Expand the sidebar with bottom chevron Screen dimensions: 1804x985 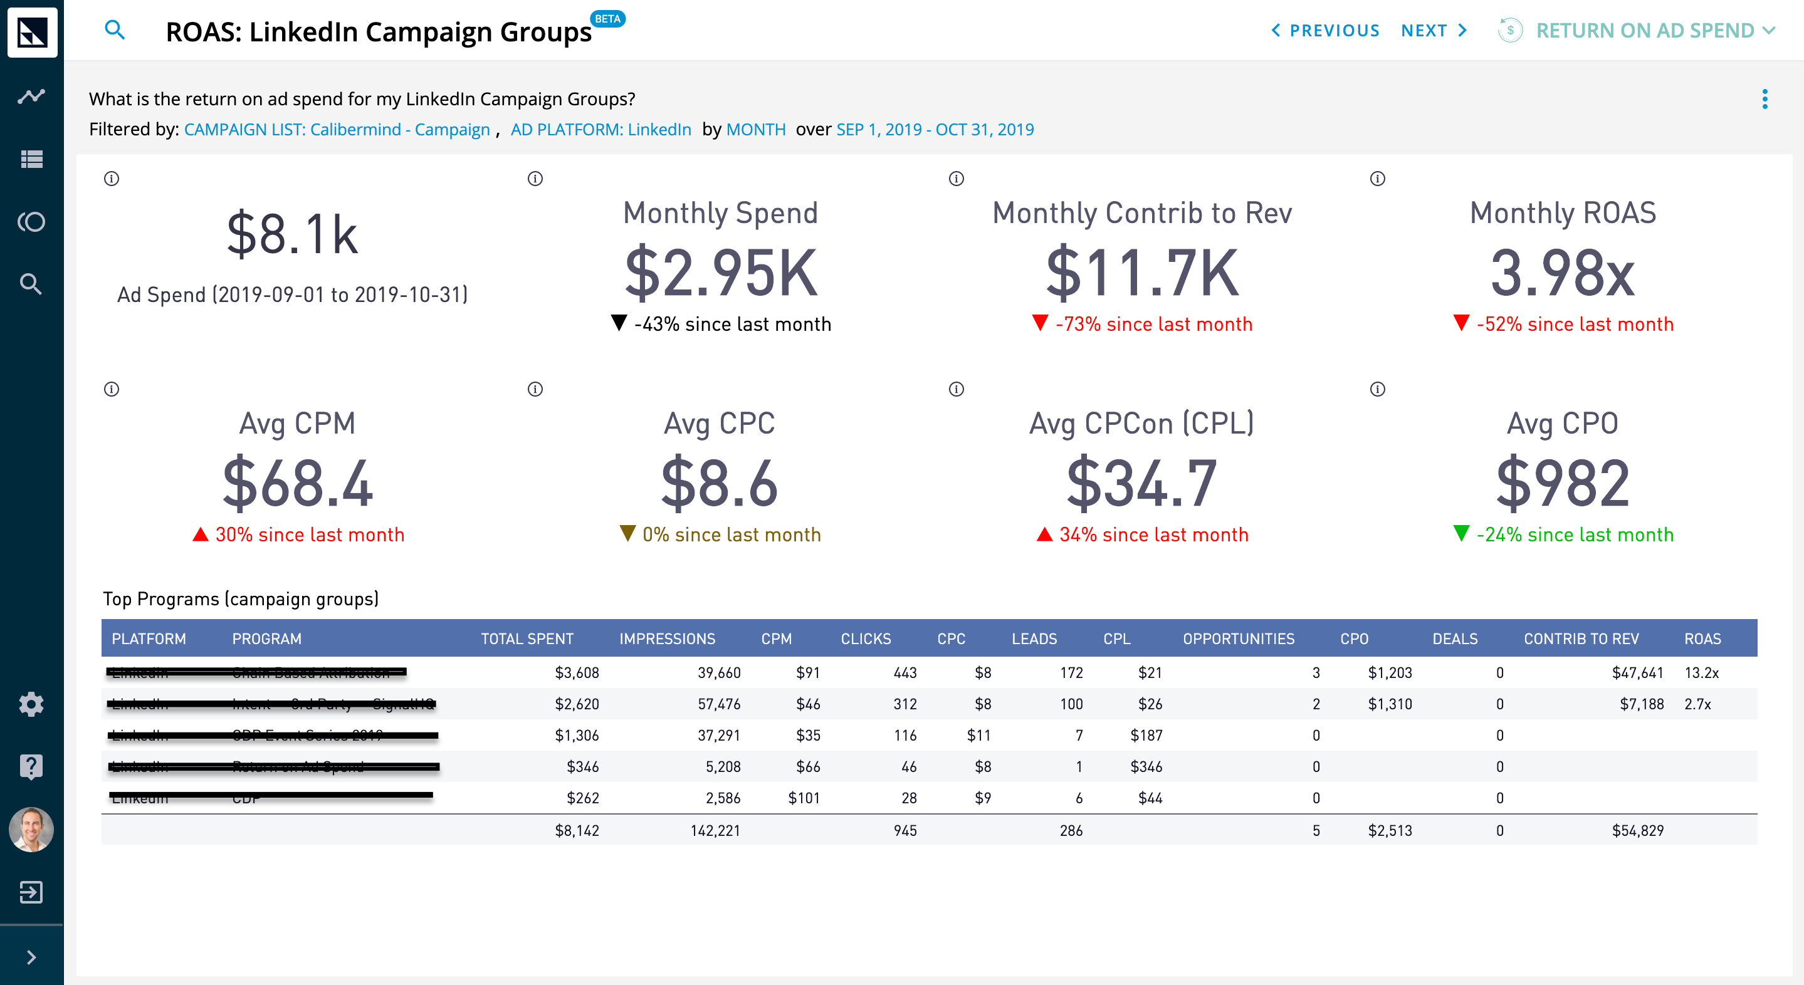click(x=31, y=957)
